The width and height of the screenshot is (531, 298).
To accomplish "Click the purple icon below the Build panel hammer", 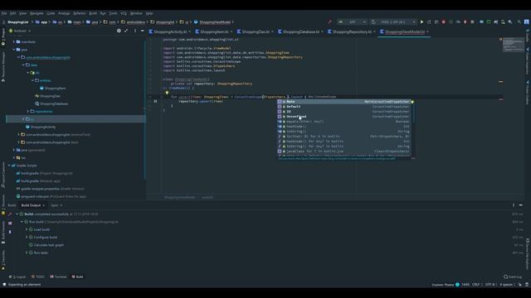I will [x=10, y=223].
